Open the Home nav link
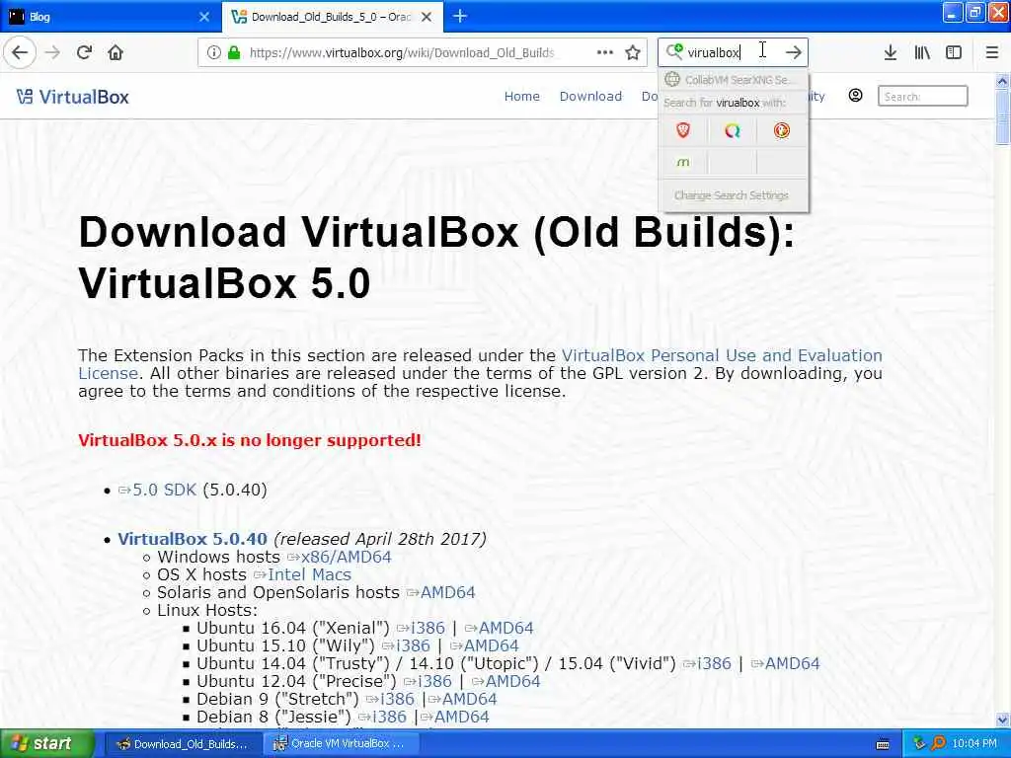 pos(521,96)
